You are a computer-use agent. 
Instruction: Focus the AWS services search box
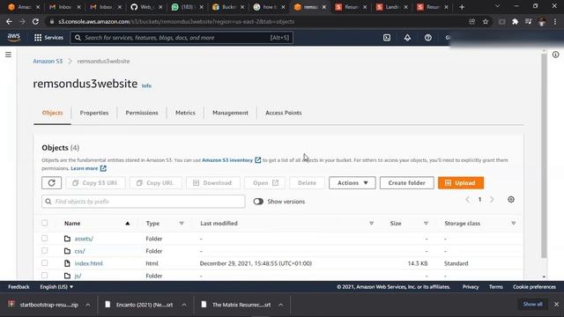click(x=182, y=37)
